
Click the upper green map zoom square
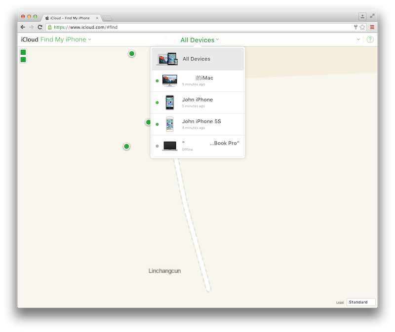pos(23,52)
